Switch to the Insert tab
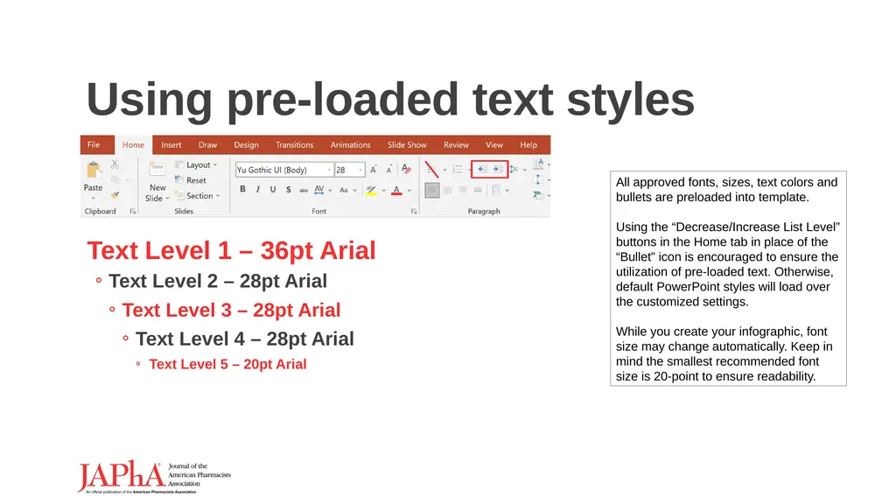This screenshot has height=504, width=896. 171,144
